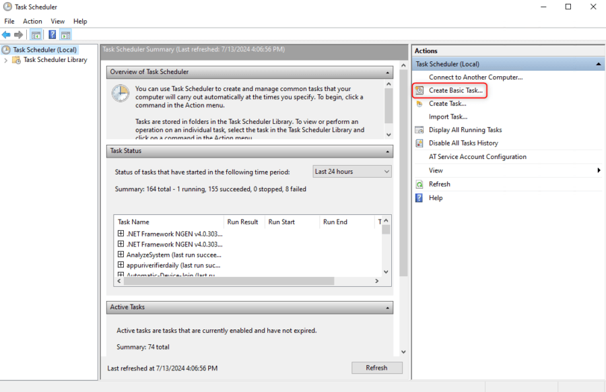The image size is (606, 392).
Task: Click the Help question mark toolbar icon
Action: pyautogui.click(x=53, y=34)
